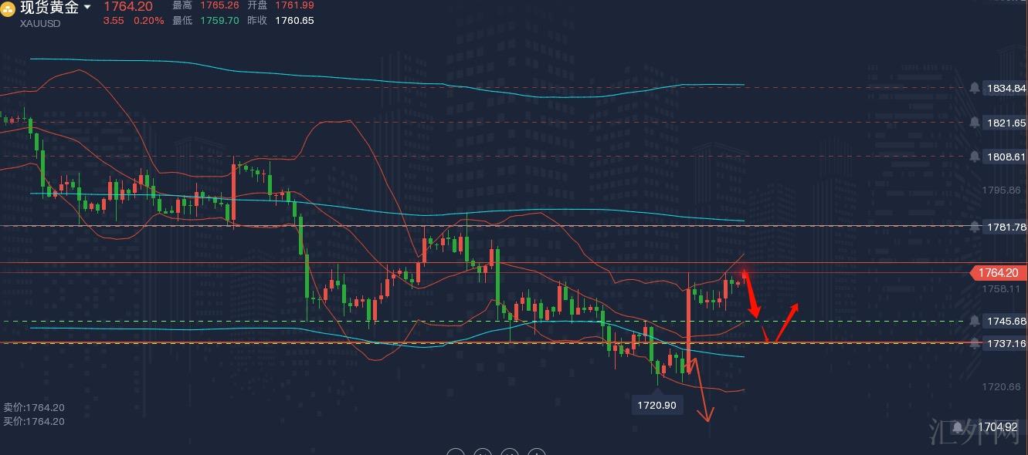This screenshot has width=1028, height=455.
Task: Click the gold coin icon beside 现货黄金
Action: coord(8,8)
